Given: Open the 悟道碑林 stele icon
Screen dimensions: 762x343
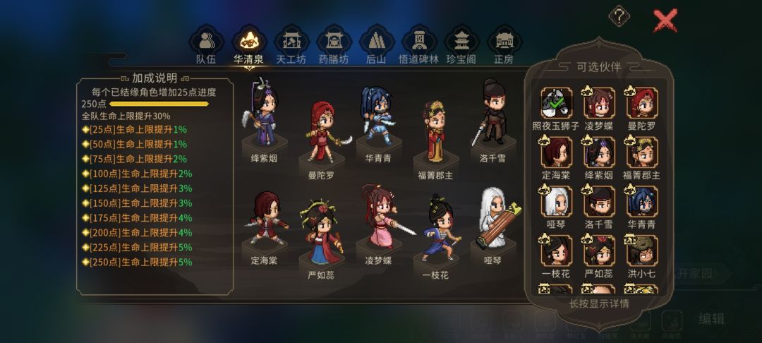Looking at the screenshot, I should point(419,41).
